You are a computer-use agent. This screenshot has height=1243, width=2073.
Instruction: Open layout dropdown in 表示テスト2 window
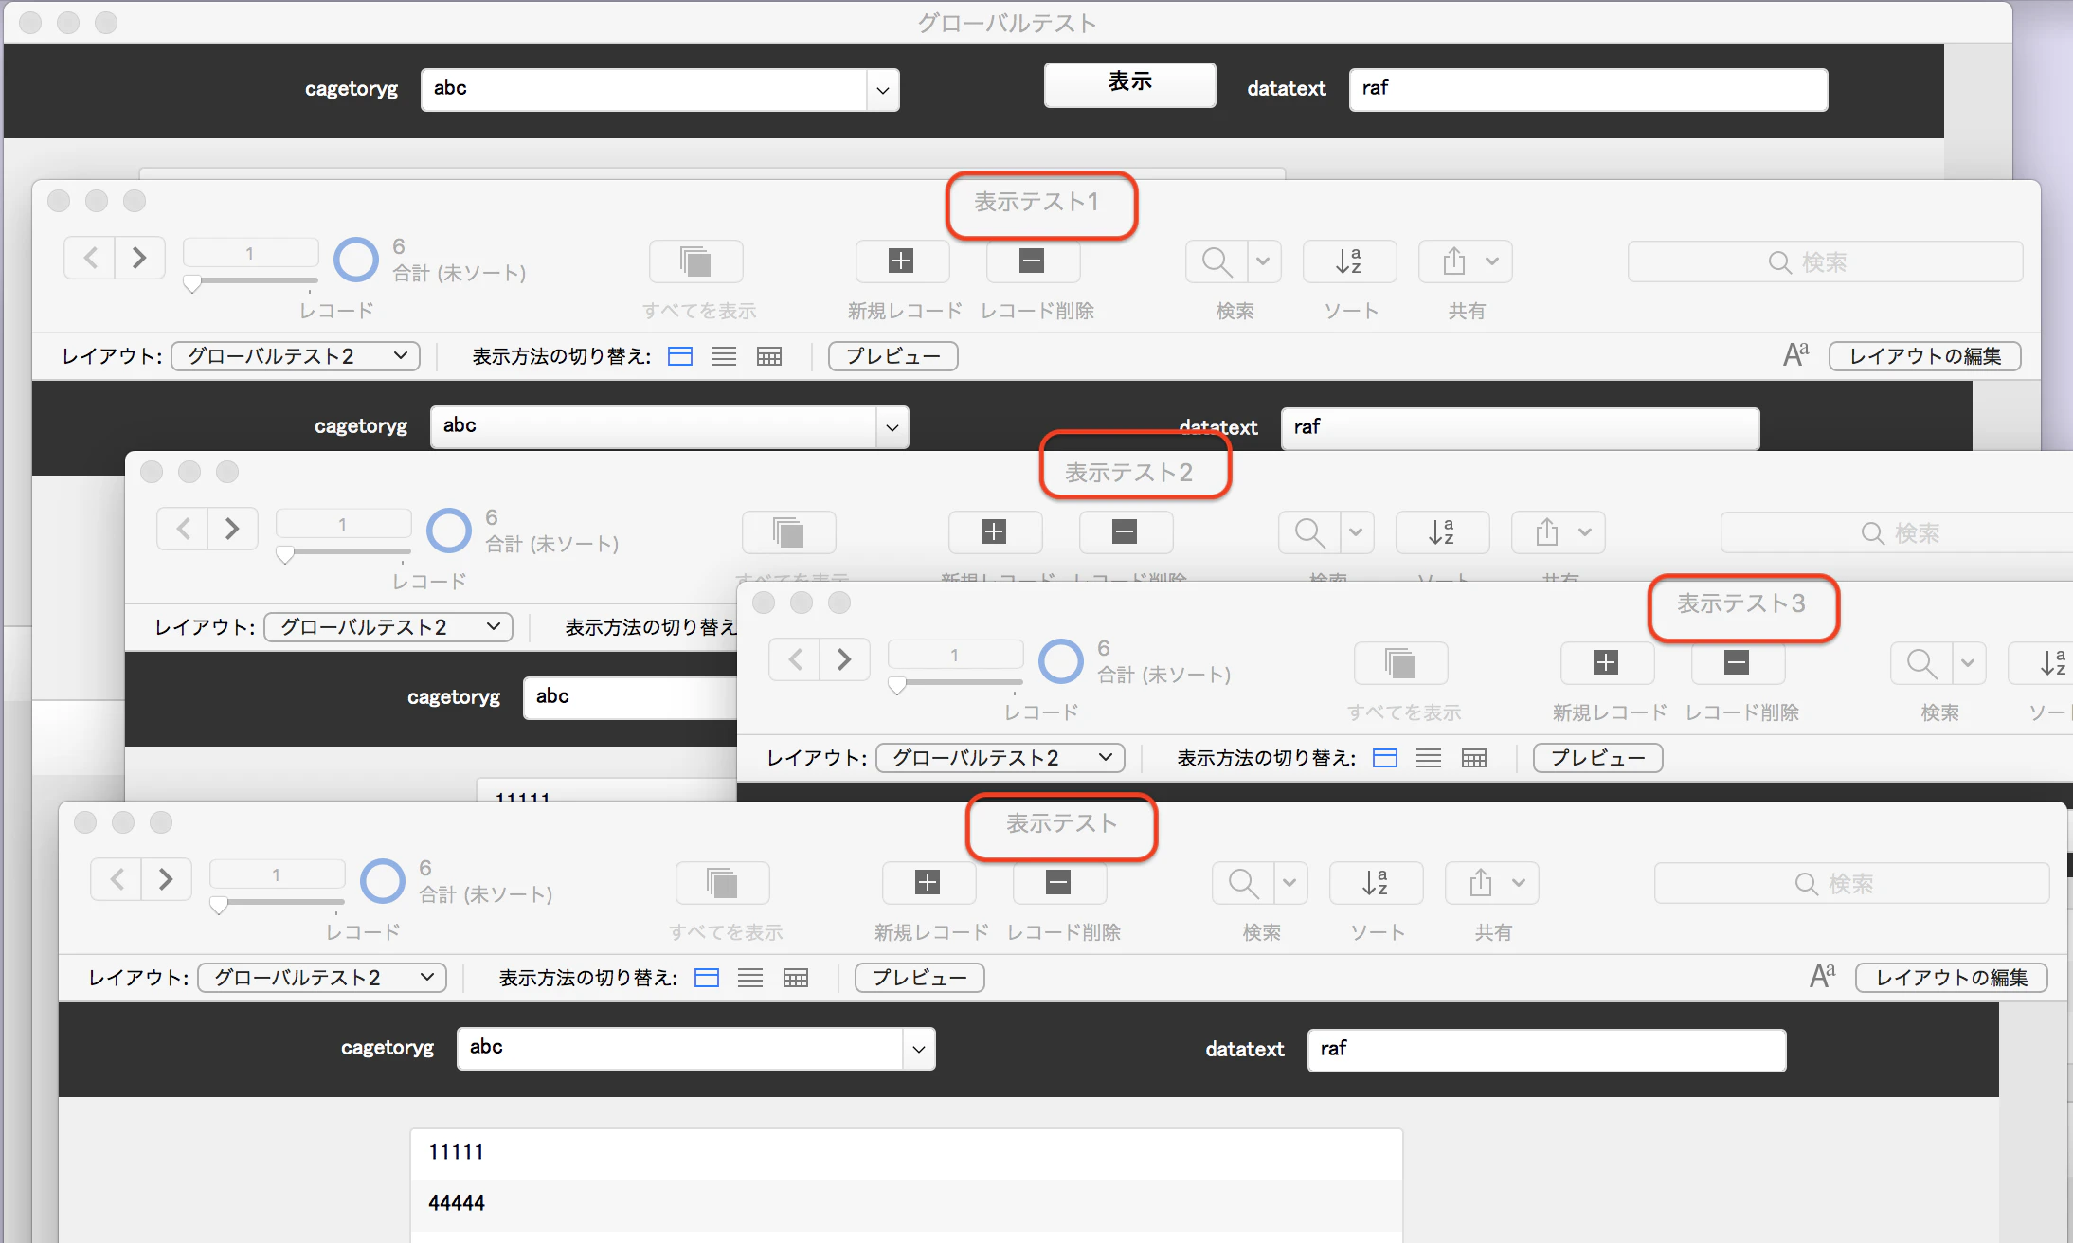[x=388, y=627]
